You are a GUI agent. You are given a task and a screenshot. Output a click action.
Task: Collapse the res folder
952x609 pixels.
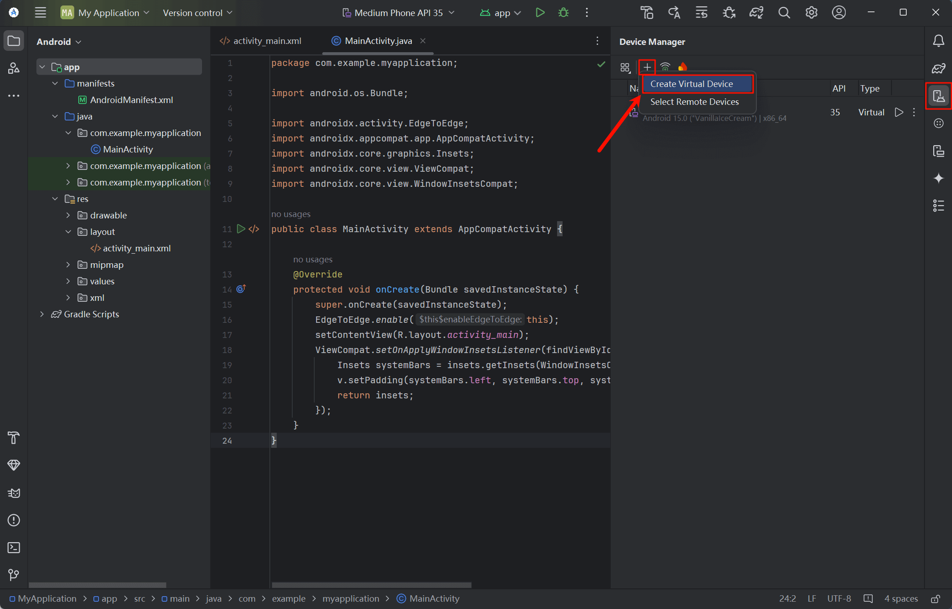pyautogui.click(x=55, y=199)
